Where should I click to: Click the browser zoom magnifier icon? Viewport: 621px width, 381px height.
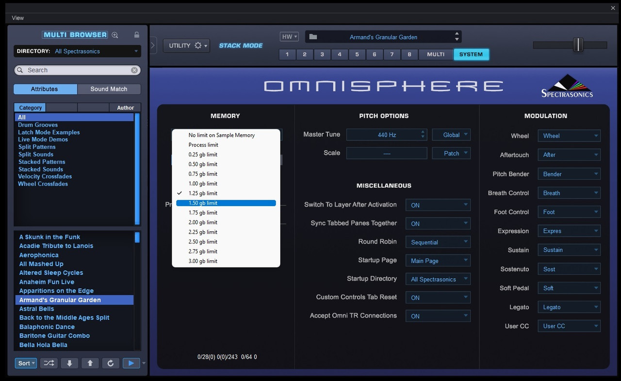click(115, 35)
